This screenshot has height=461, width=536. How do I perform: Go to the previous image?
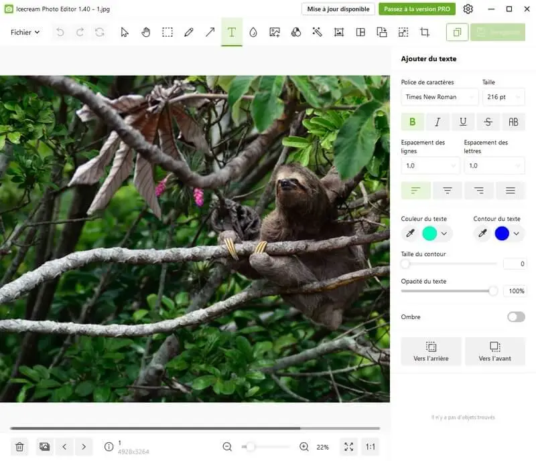click(64, 447)
